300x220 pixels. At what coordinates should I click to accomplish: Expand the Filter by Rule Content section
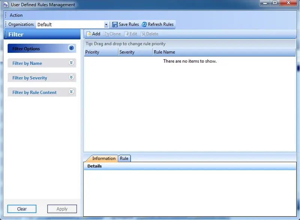tap(71, 92)
